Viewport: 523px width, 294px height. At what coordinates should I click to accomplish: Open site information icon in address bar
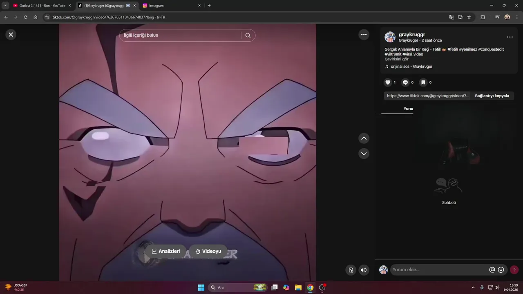point(47,17)
